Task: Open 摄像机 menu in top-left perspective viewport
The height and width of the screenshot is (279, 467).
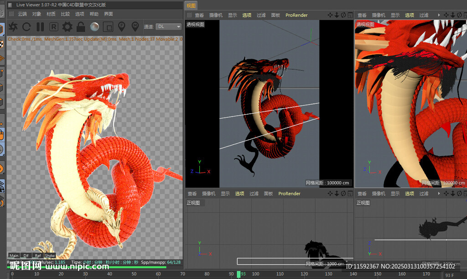Action: coord(216,15)
